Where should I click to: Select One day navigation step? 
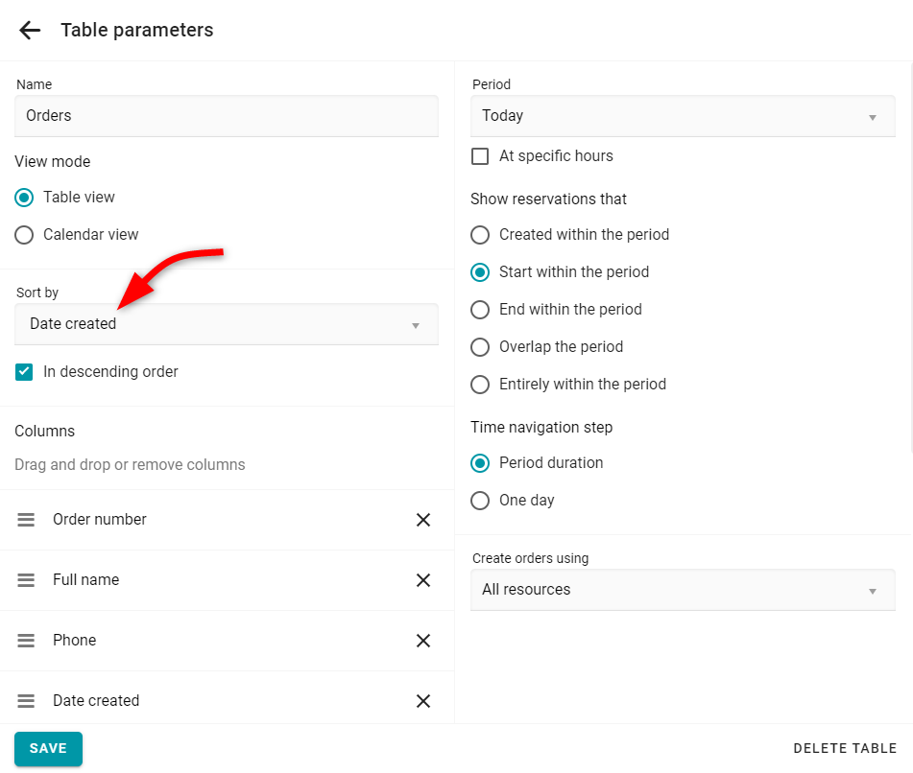tap(480, 501)
